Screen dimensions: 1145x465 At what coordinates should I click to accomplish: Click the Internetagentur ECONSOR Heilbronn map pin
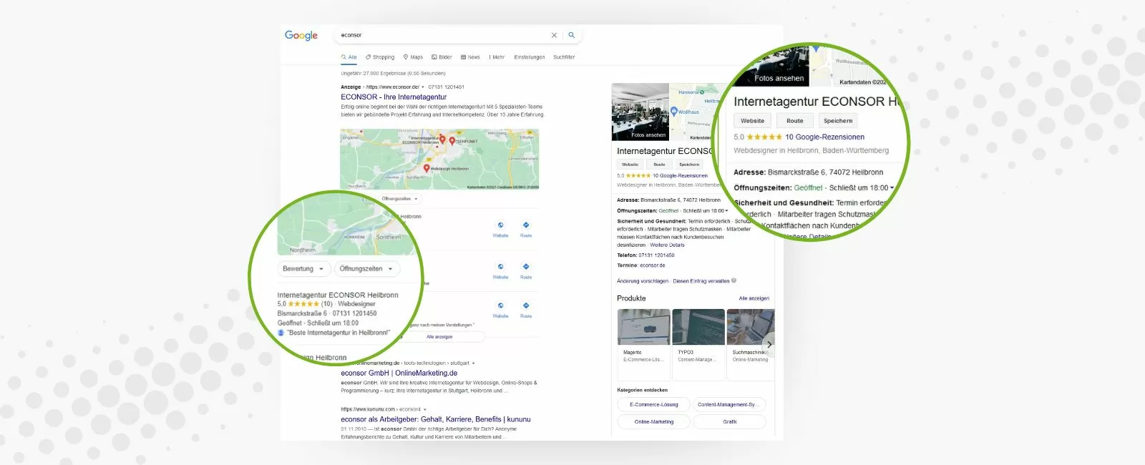[442, 139]
